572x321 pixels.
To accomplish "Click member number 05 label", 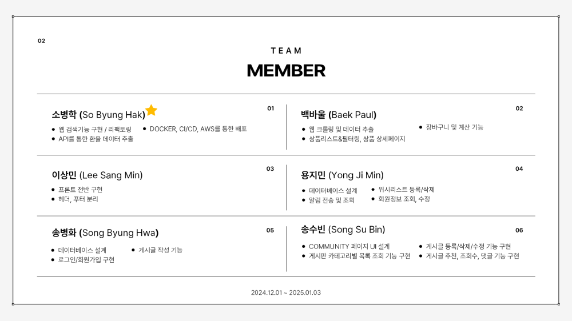I will point(270,230).
